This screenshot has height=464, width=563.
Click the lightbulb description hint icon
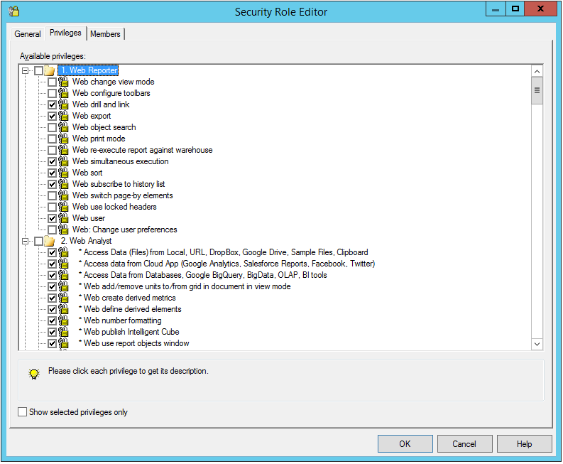point(34,374)
